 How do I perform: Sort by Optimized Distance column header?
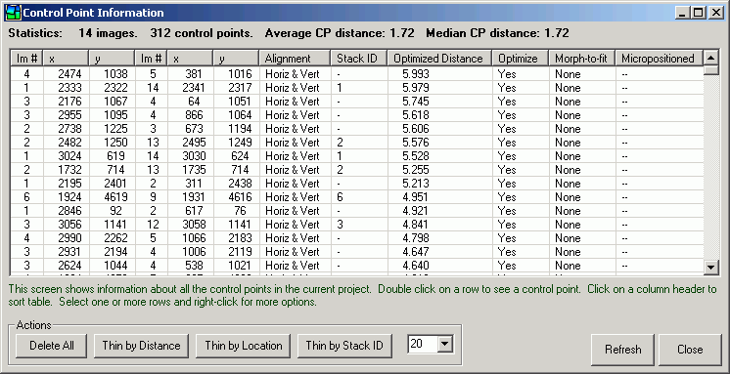point(440,59)
